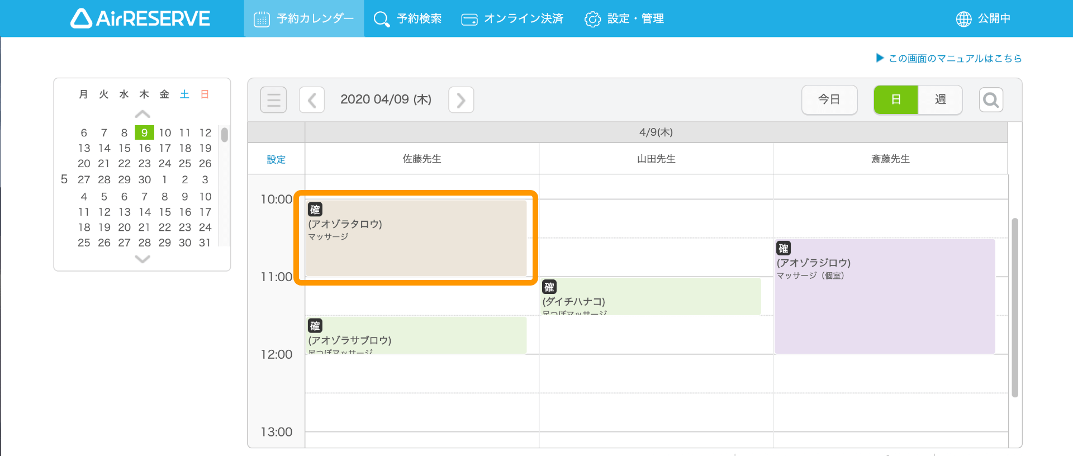The image size is (1073, 456).
Task: Open the この画面のマニュアルはこちら link
Action: point(955,58)
